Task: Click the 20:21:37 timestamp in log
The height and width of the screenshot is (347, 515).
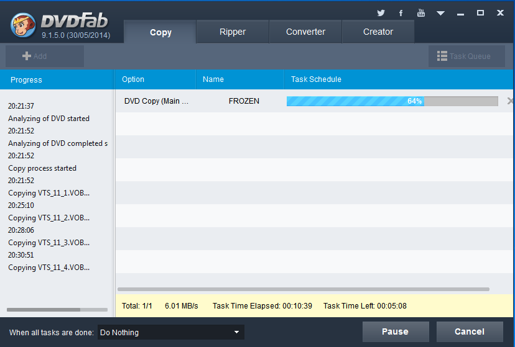Action: [x=21, y=106]
